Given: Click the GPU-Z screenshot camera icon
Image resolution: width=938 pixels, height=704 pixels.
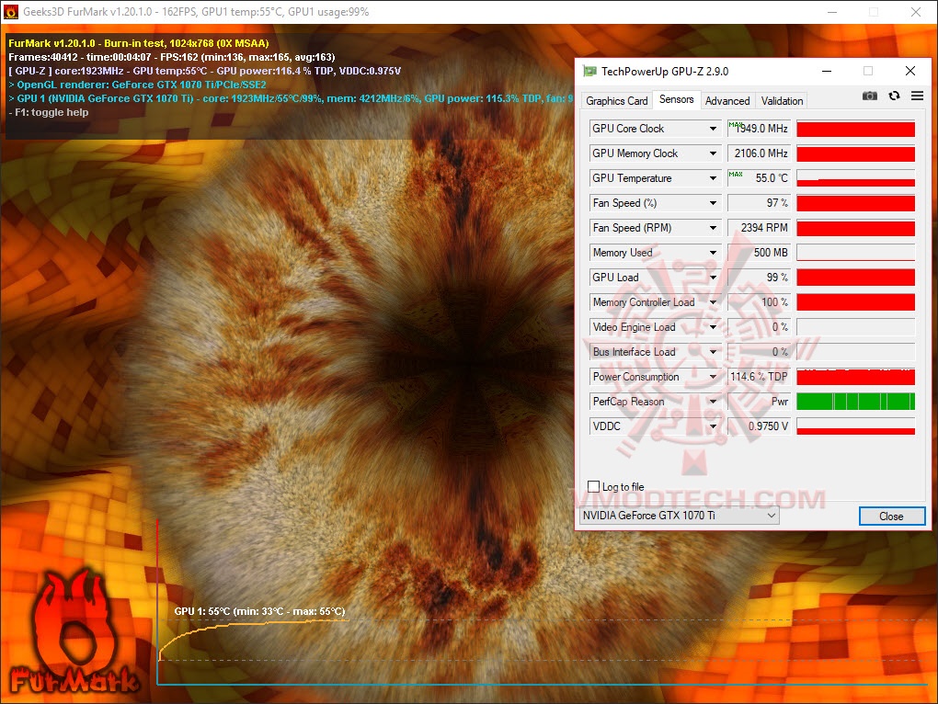Looking at the screenshot, I should coord(870,97).
